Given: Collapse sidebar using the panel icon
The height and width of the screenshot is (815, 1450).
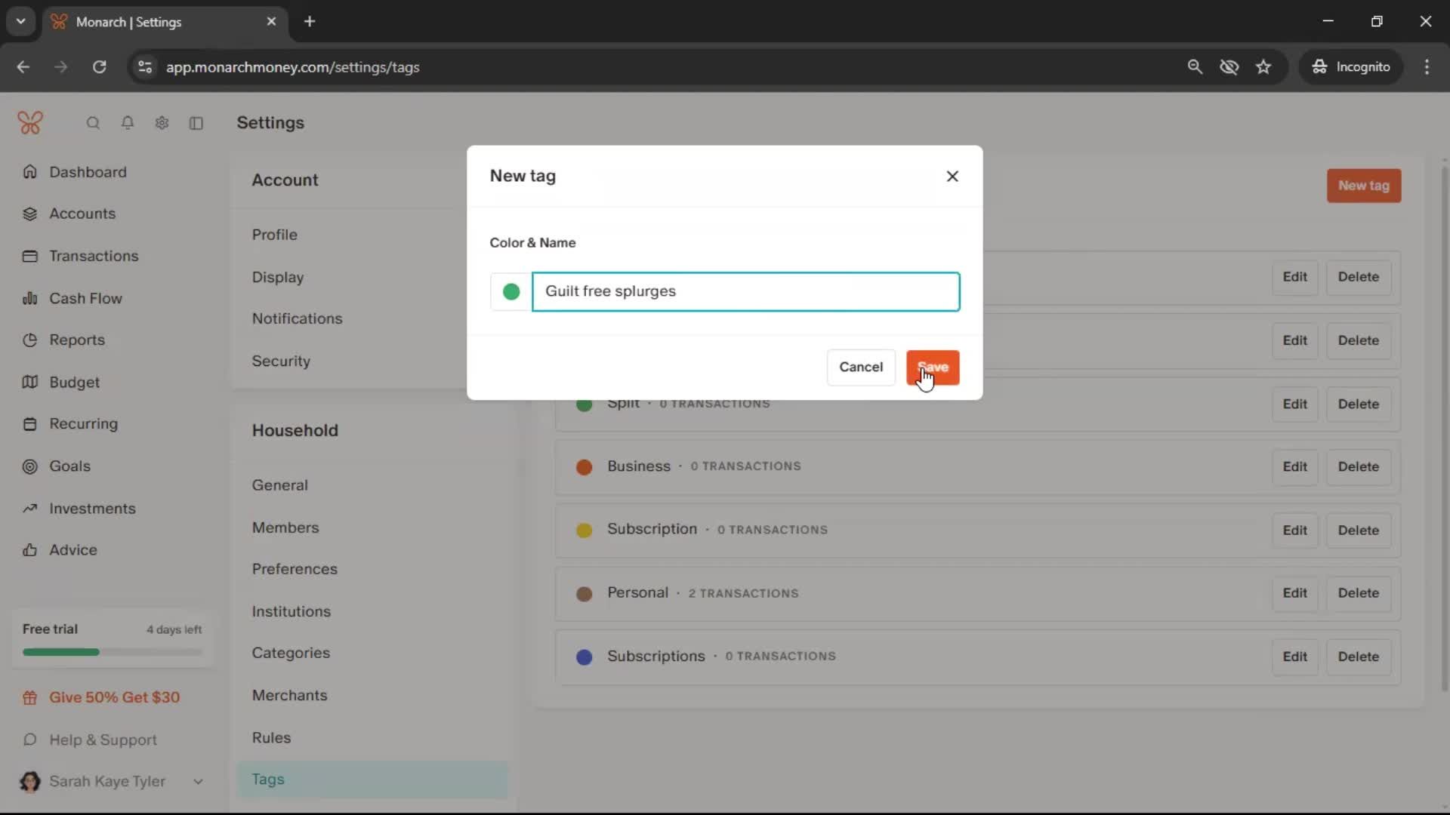Looking at the screenshot, I should pyautogui.click(x=196, y=123).
